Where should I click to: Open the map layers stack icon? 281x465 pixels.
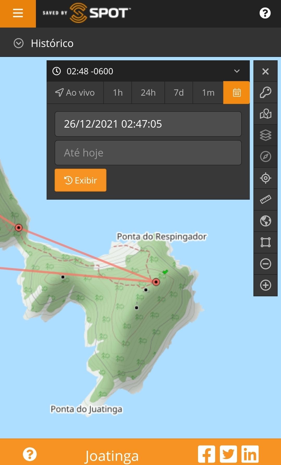pos(265,135)
